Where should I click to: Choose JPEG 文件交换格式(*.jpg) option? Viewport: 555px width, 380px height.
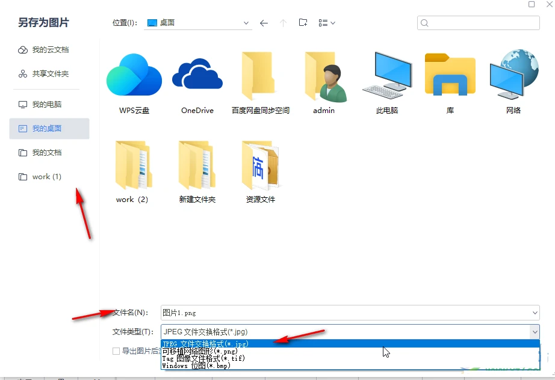coord(350,343)
